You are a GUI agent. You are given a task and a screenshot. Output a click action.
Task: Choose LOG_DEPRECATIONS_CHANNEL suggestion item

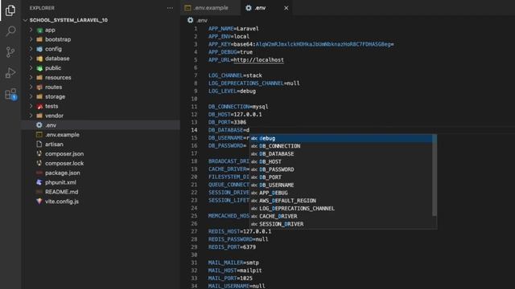341,209
